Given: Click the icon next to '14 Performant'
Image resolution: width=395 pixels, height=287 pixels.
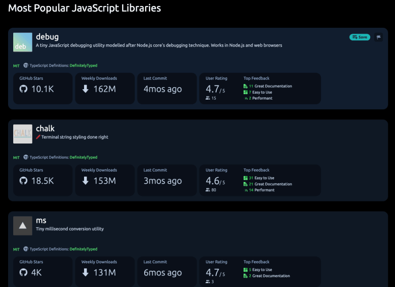Looking at the screenshot, I should pyautogui.click(x=246, y=190).
